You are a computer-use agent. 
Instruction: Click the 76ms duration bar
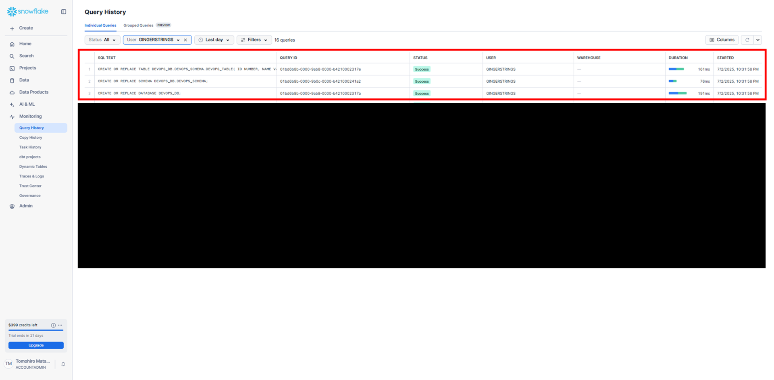coord(673,81)
